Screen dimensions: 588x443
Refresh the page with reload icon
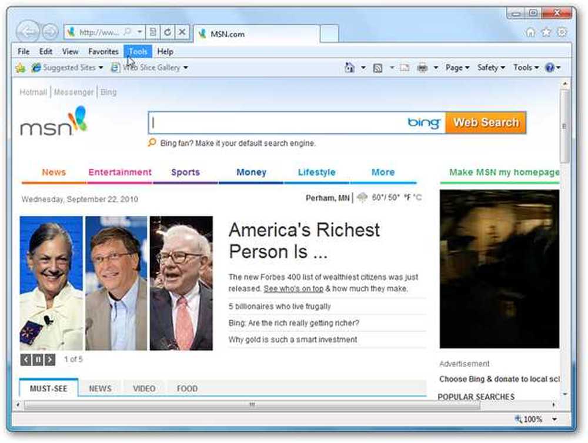168,32
